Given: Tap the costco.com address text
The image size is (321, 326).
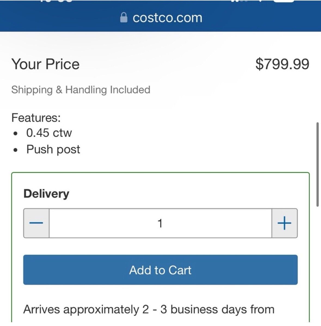Looking at the screenshot, I should [167, 18].
